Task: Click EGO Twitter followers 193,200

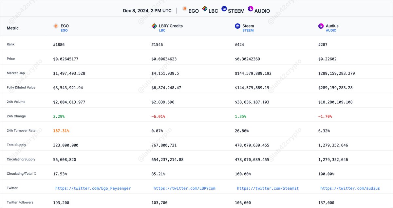Action: pyautogui.click(x=61, y=203)
